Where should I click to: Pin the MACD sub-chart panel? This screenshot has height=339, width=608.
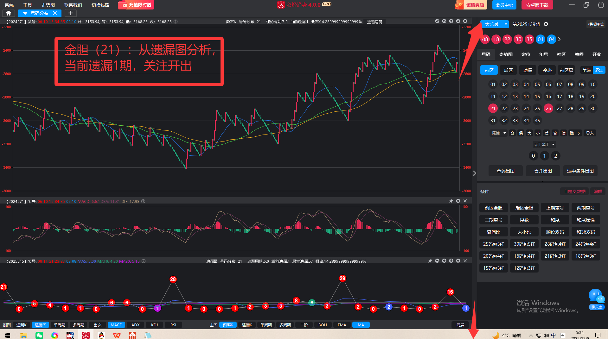point(451,201)
